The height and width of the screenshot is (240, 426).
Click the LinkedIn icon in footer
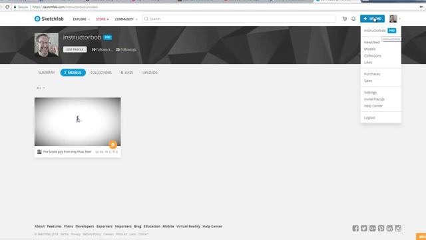click(x=389, y=228)
